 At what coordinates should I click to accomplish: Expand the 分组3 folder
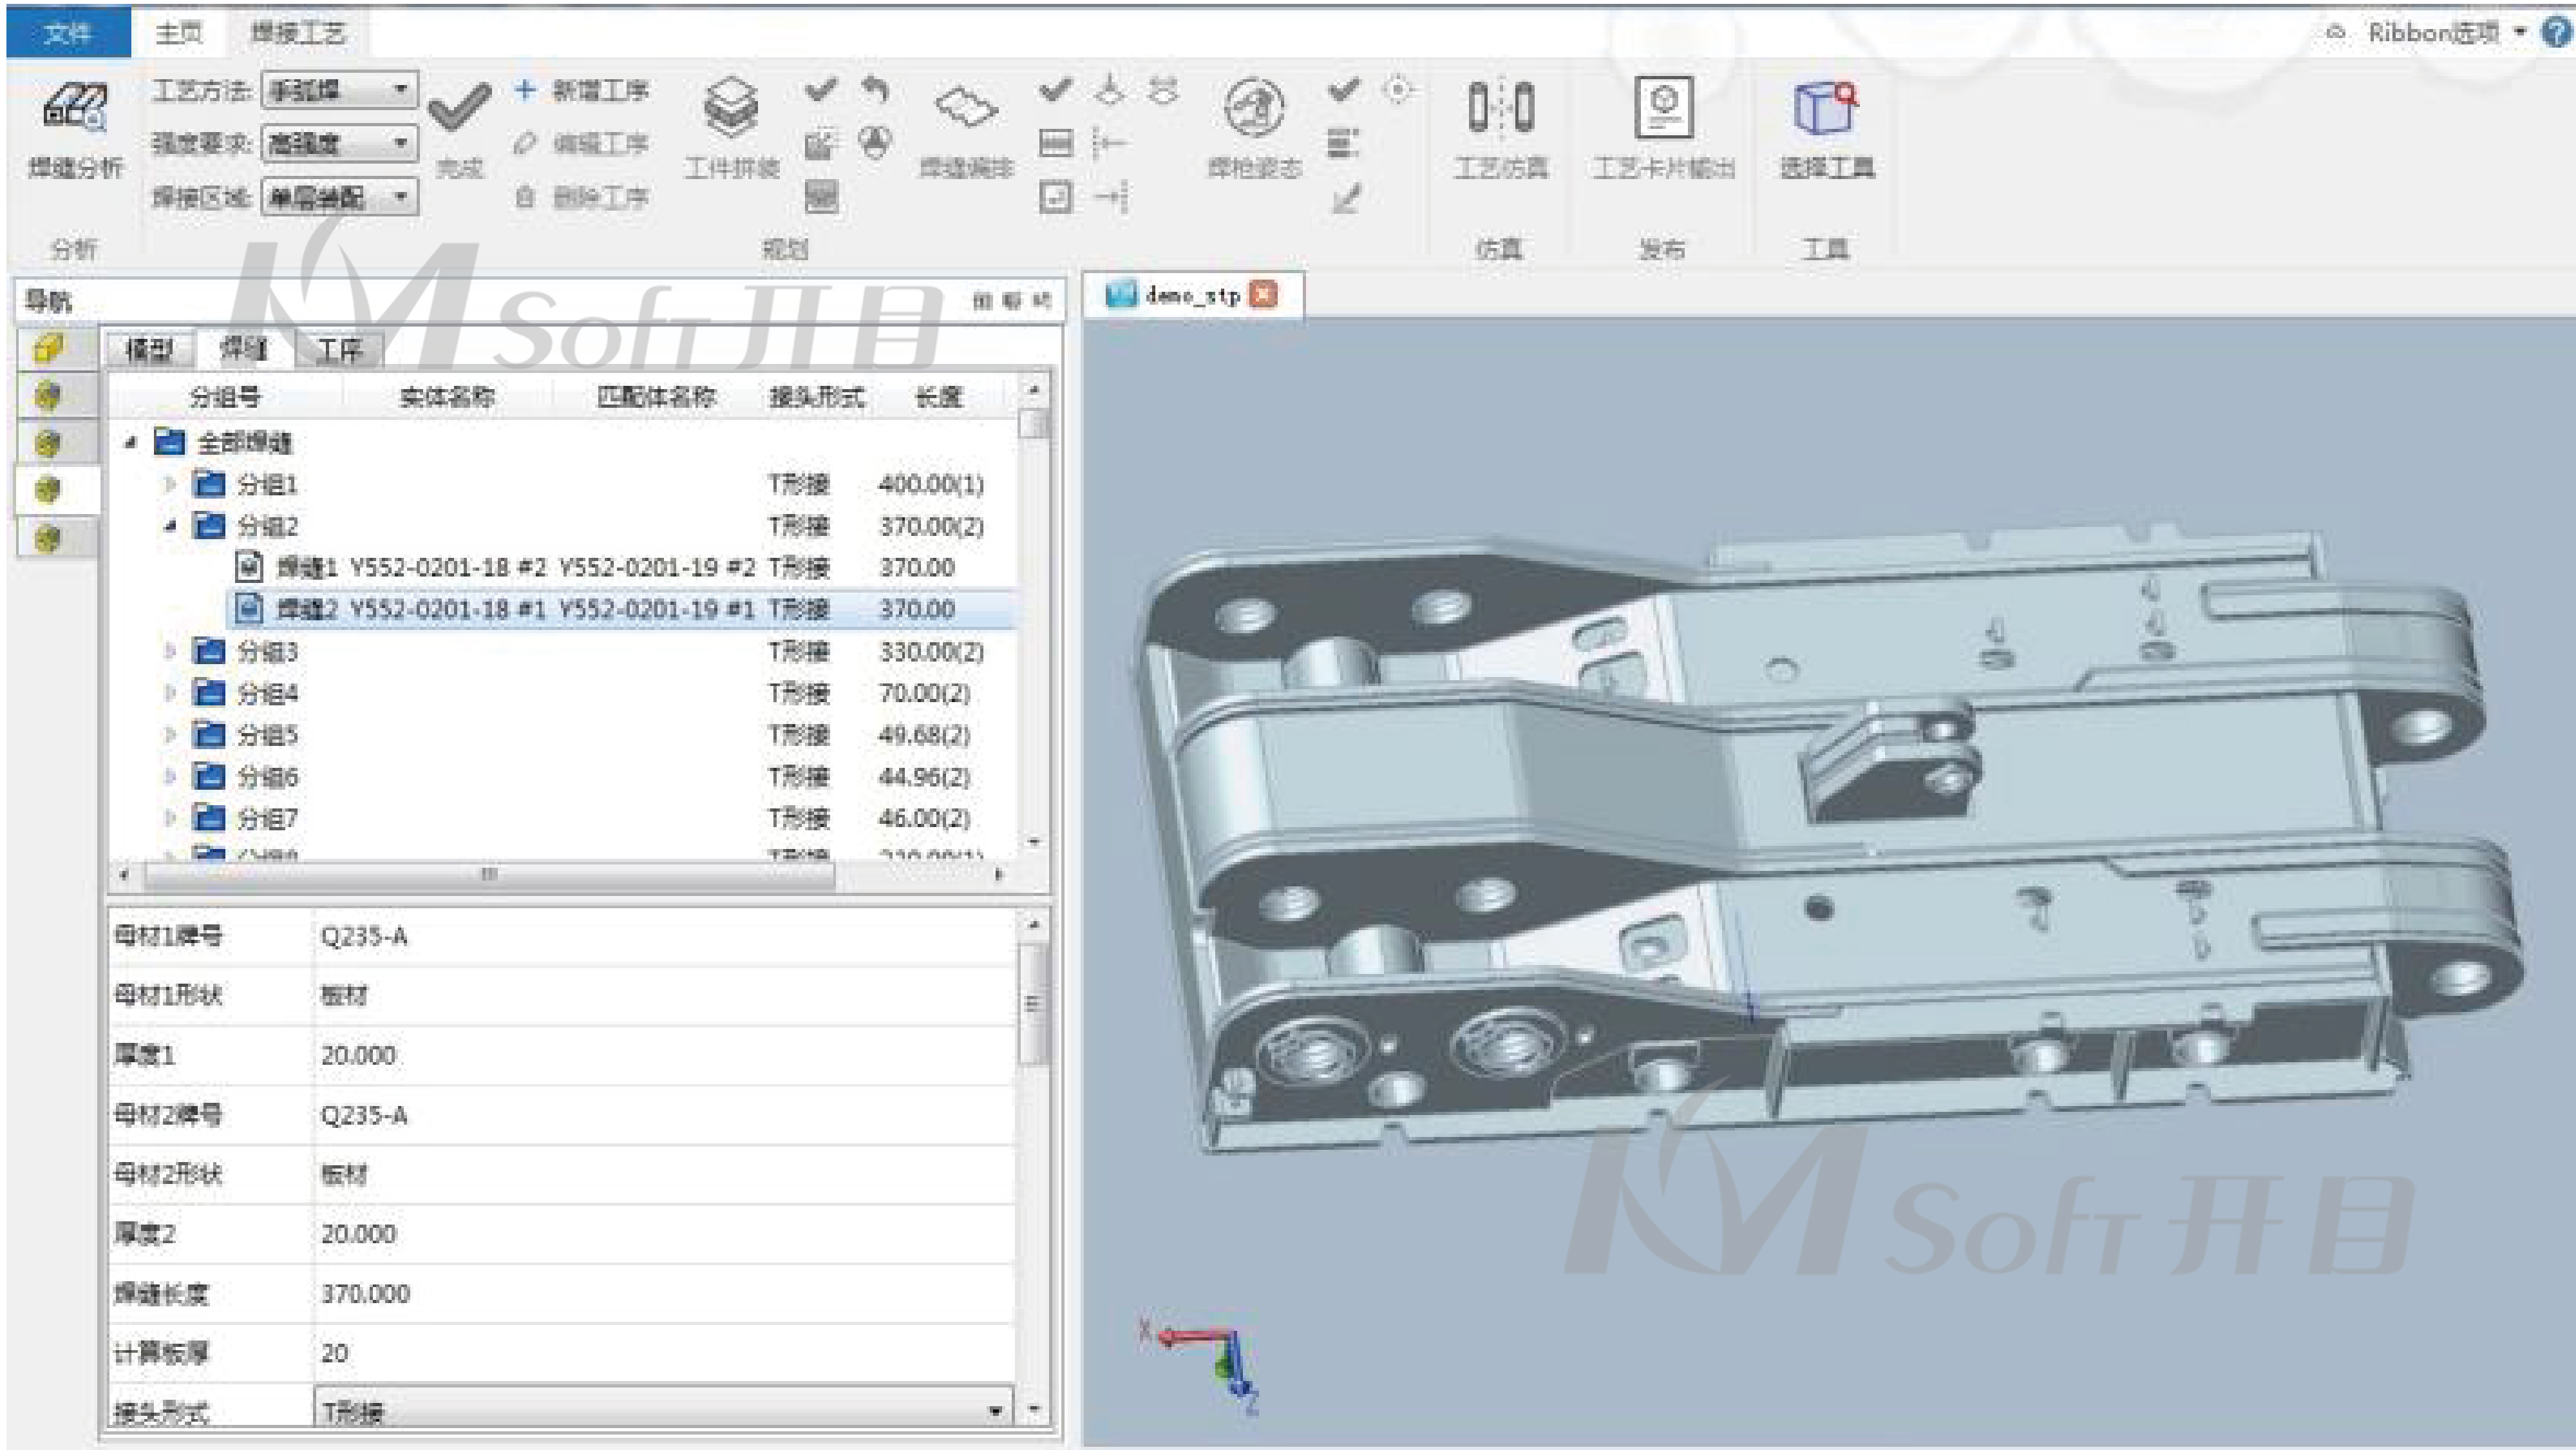click(170, 652)
